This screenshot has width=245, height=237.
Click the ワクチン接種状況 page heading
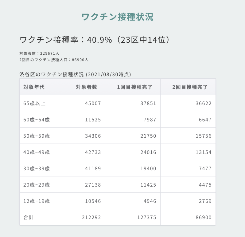pos(117,17)
